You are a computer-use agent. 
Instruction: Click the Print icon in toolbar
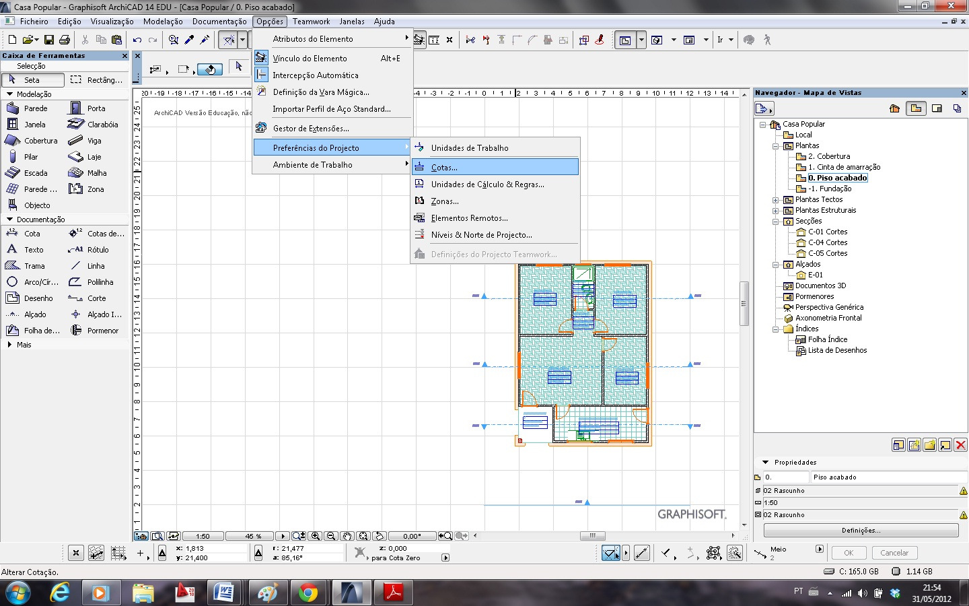coord(65,40)
